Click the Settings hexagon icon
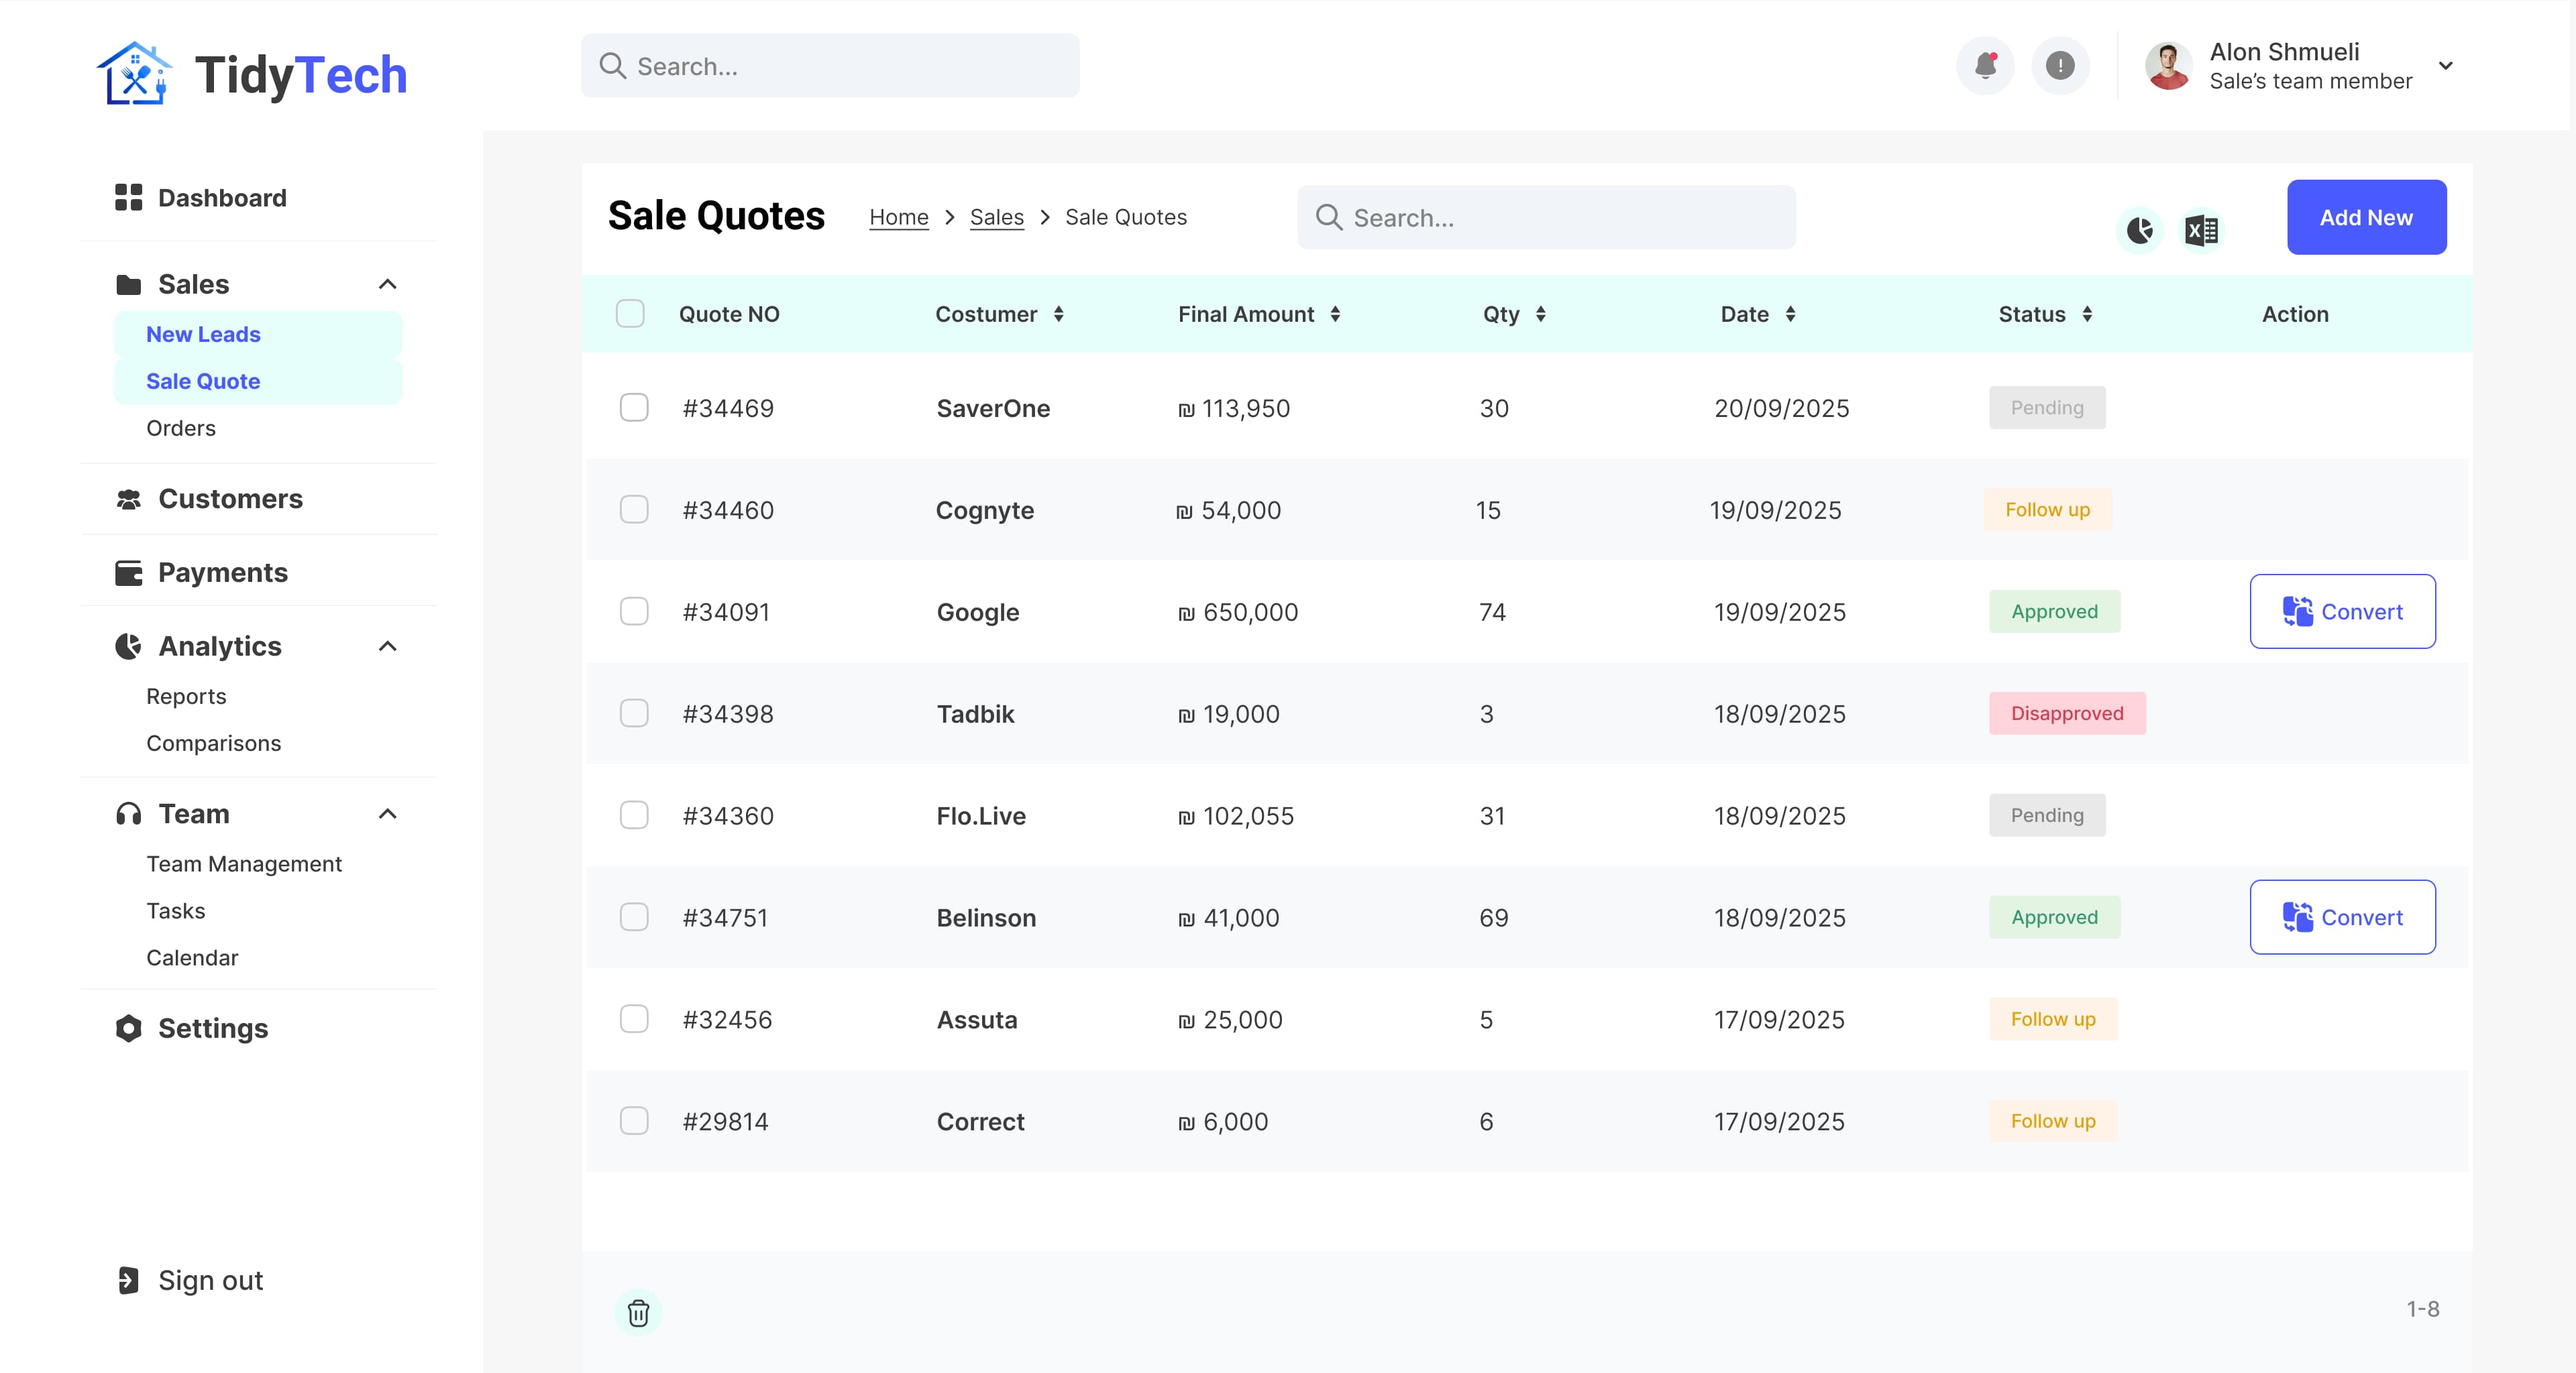Viewport: 2576px width, 1373px height. (128, 1028)
